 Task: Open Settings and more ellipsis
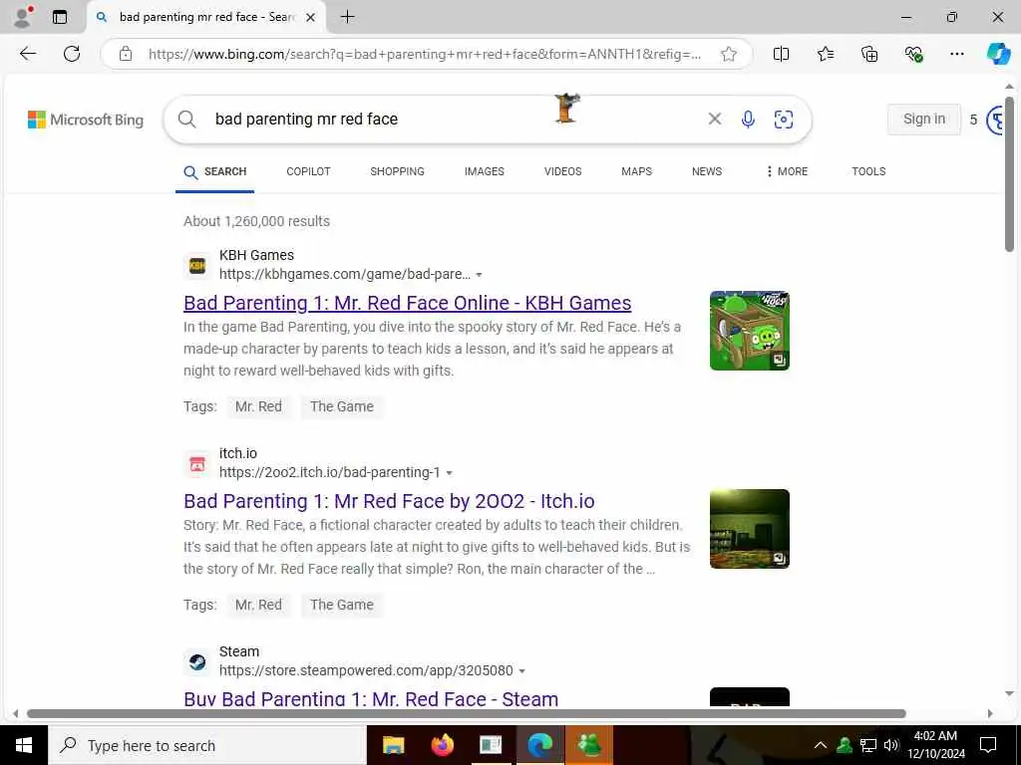pyautogui.click(x=956, y=54)
